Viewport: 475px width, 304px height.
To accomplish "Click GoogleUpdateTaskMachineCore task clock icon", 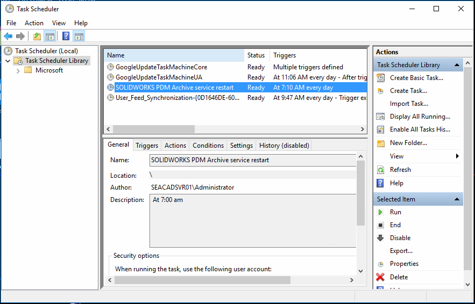I will tap(111, 67).
